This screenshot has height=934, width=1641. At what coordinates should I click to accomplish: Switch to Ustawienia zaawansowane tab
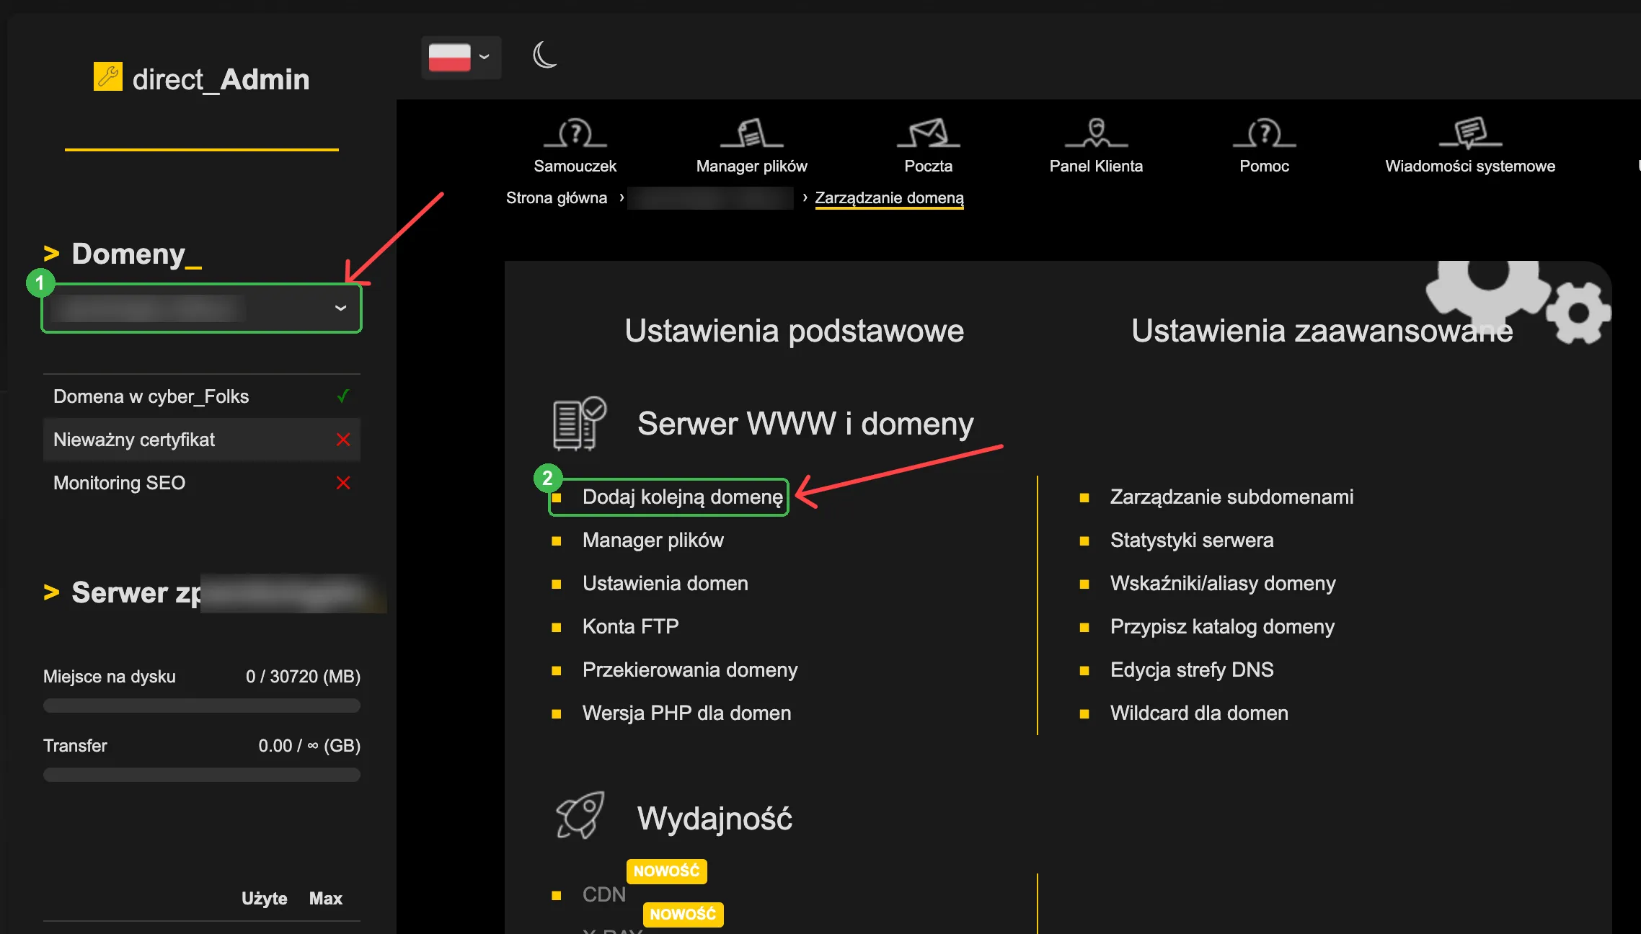tap(1322, 331)
